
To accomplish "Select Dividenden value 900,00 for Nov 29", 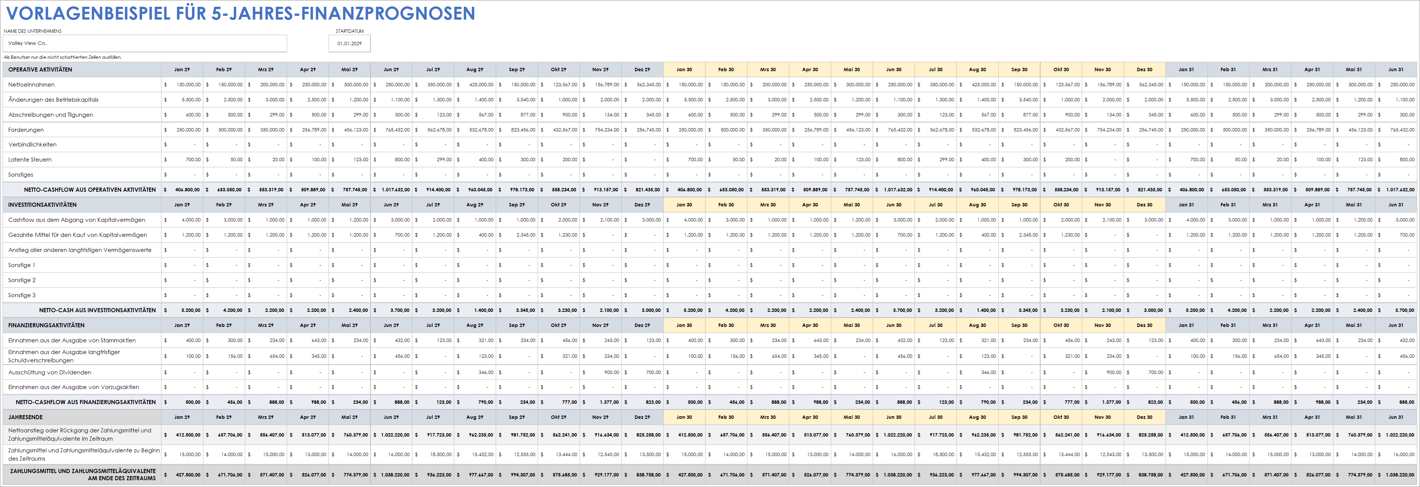I will pyautogui.click(x=601, y=373).
